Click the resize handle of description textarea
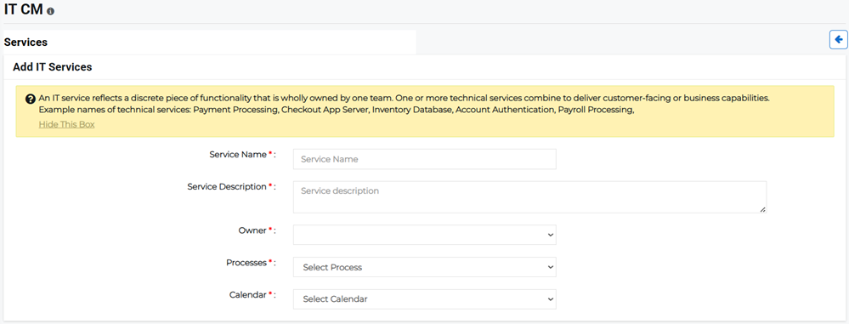This screenshot has width=849, height=324. [762, 209]
